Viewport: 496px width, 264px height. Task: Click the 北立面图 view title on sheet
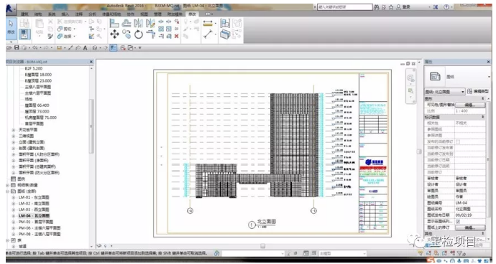click(267, 222)
